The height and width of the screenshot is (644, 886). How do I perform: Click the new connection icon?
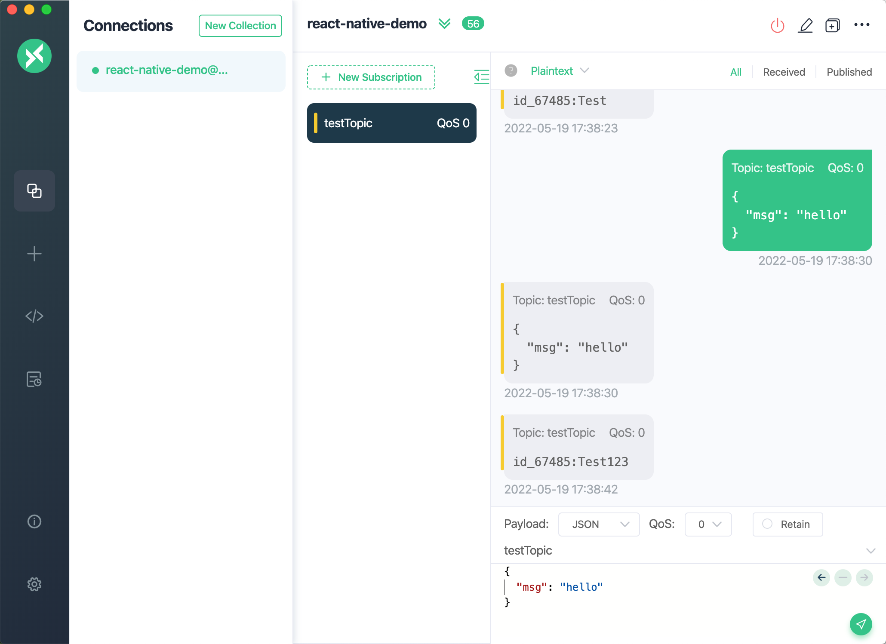(34, 254)
